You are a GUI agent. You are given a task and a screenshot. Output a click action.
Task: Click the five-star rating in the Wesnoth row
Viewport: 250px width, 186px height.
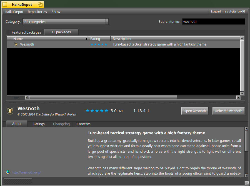pyautogui.click(x=99, y=44)
